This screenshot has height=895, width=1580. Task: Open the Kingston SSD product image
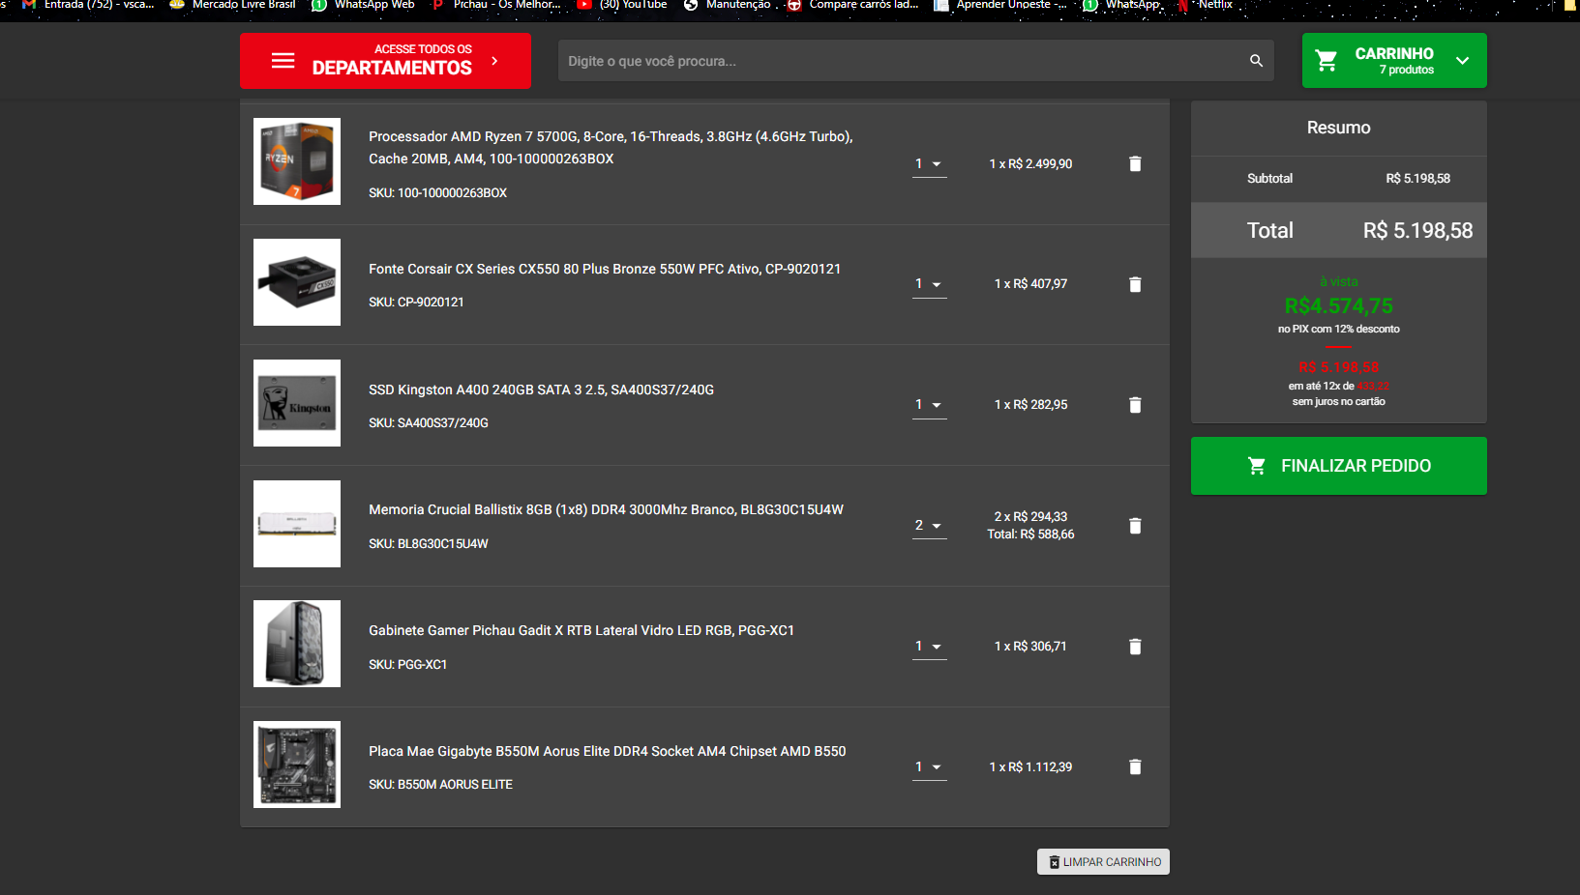click(297, 403)
